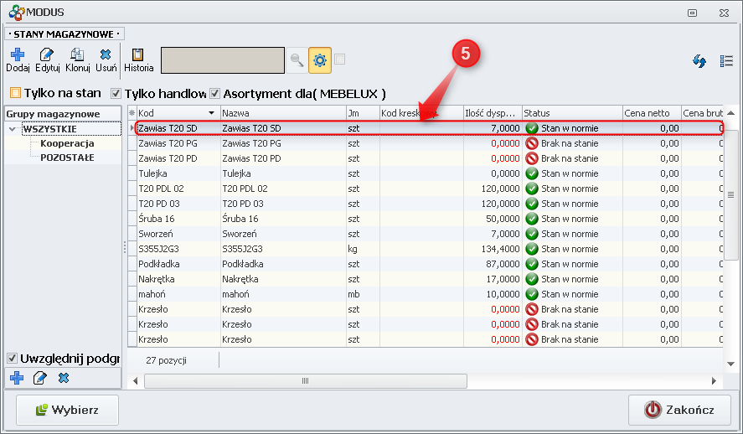The image size is (743, 434).
Task: Uncheck the 'Tylko handlowe' checkbox
Action: coord(116,94)
